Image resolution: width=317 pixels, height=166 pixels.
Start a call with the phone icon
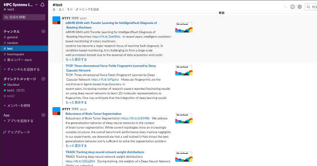(x=286, y=7)
